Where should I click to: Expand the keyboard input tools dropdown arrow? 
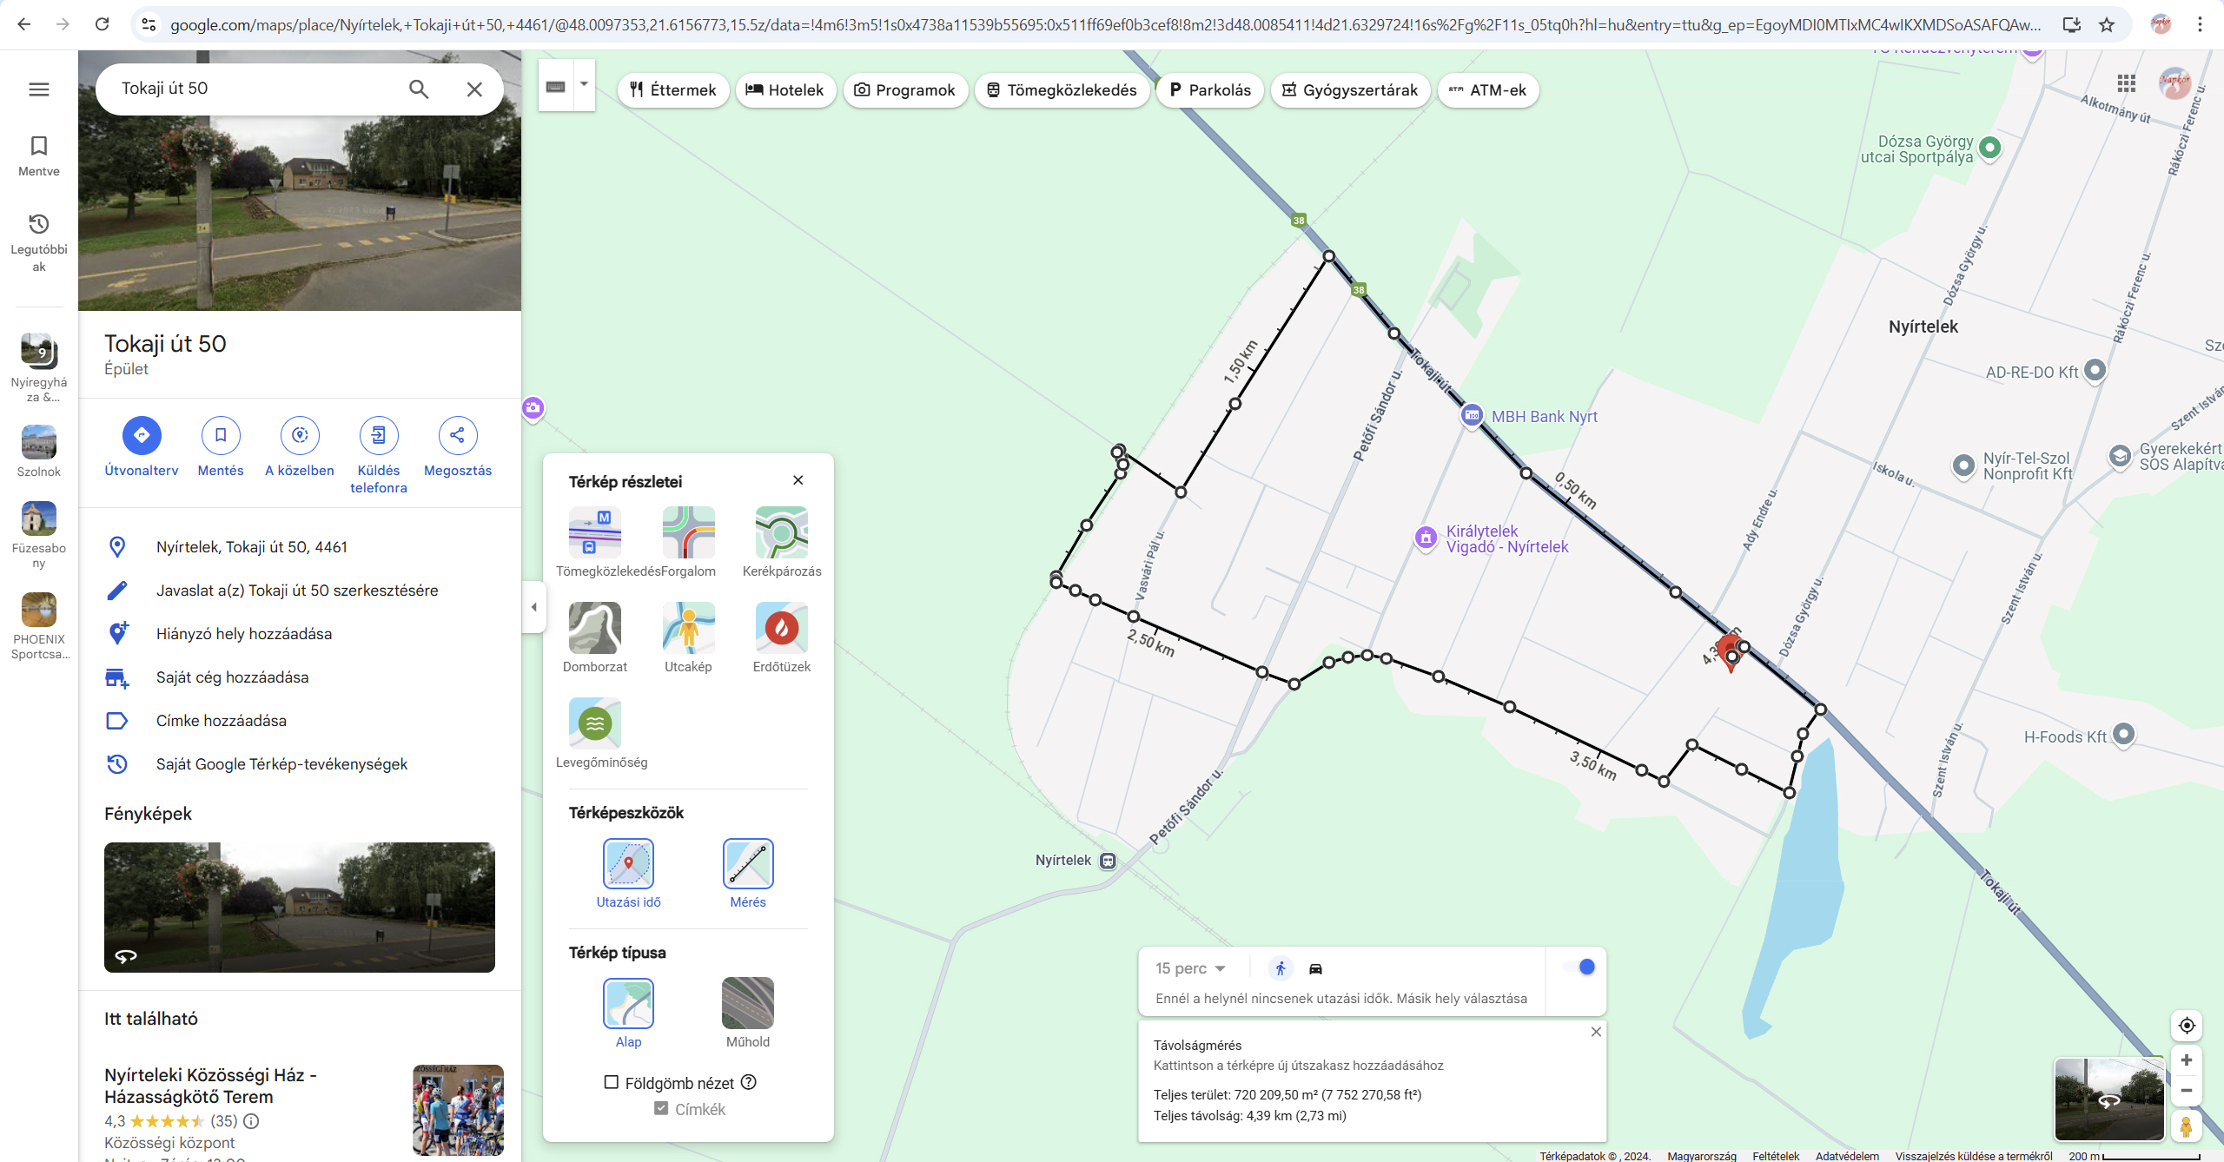[x=584, y=84]
